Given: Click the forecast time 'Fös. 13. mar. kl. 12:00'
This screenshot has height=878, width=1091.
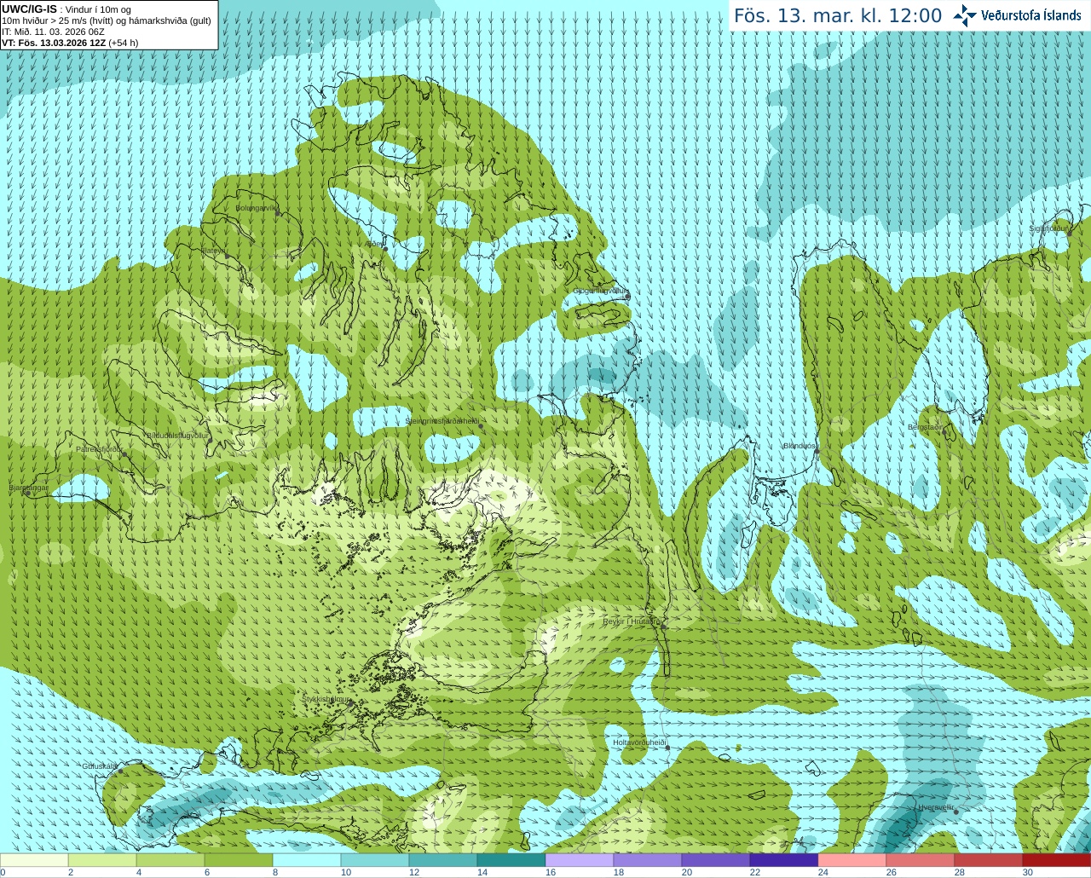Looking at the screenshot, I should 838,16.
